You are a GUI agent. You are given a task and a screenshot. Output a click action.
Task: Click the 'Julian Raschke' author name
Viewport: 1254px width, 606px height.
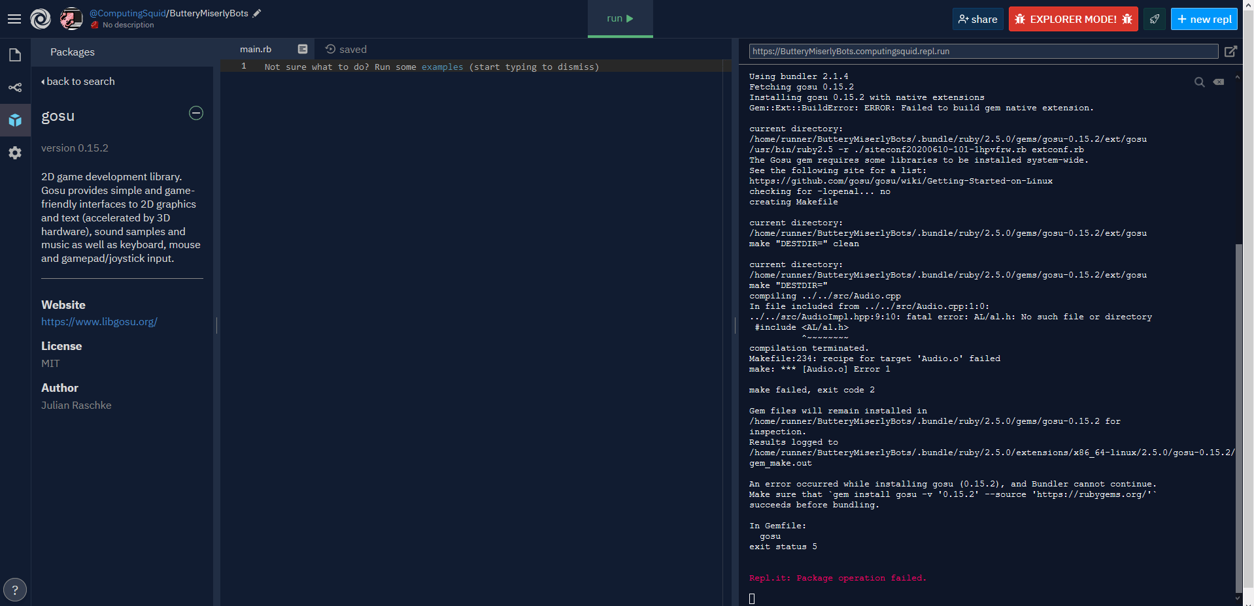[76, 405]
